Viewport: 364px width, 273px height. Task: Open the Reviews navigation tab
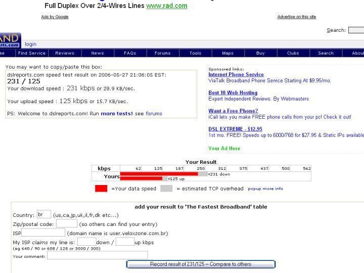(x=65, y=53)
